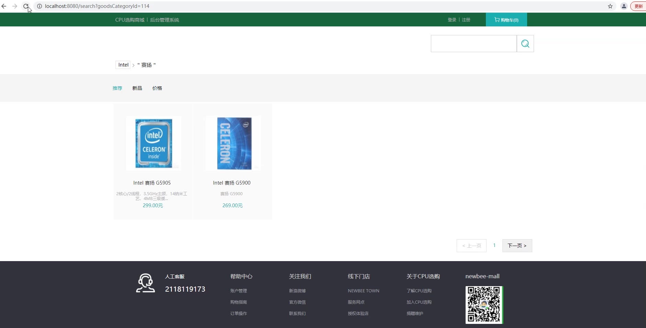
Task: Sort by 新品 tab
Action: click(137, 88)
